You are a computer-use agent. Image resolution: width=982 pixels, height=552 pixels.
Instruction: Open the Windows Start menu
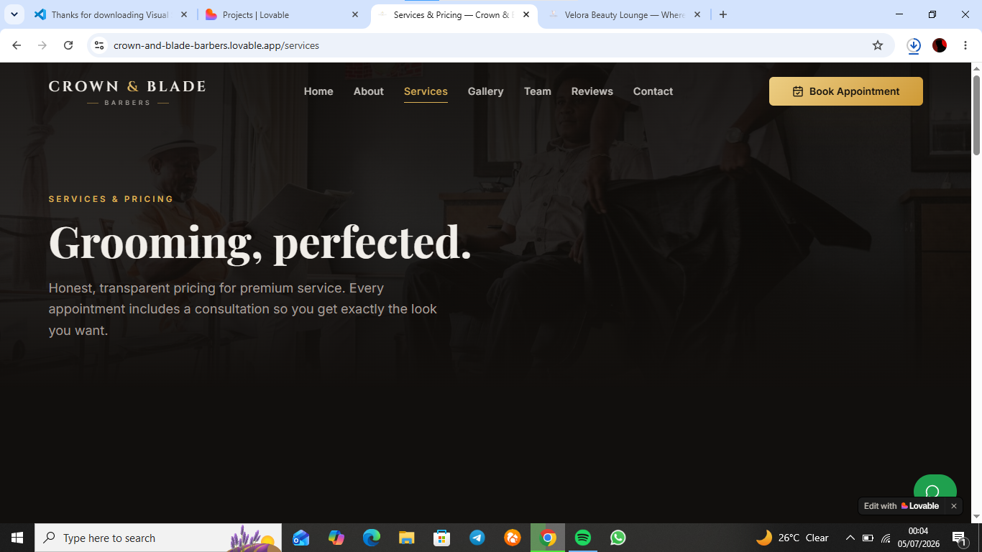17,538
